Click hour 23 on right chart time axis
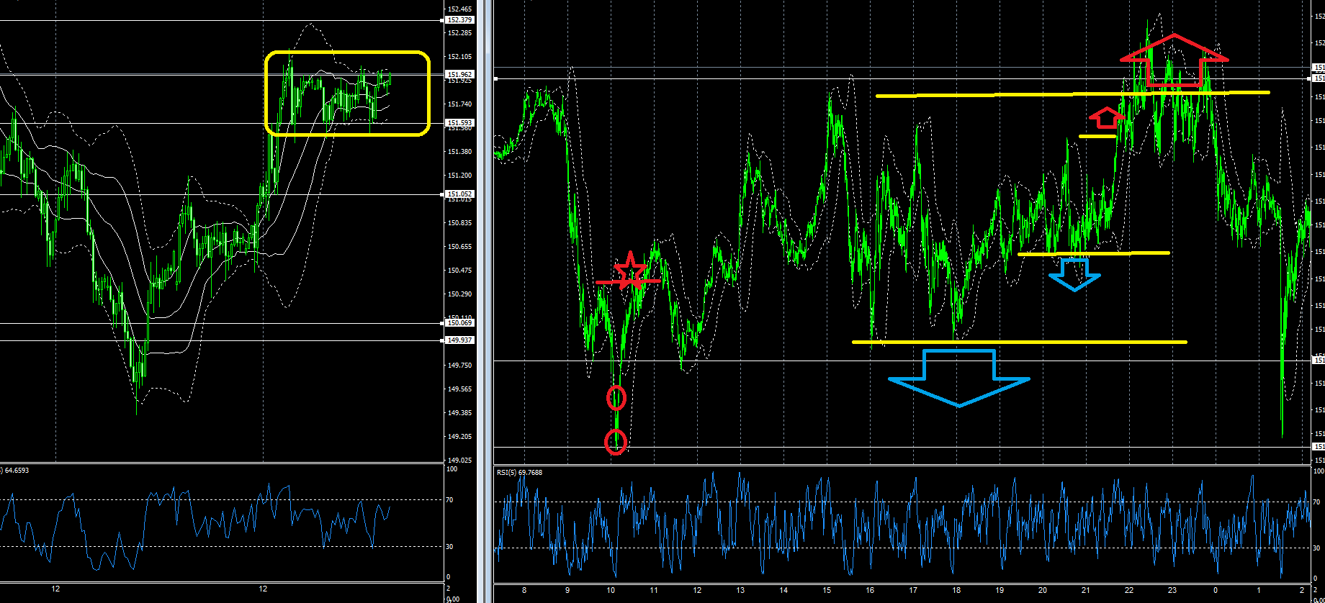Image resolution: width=1325 pixels, height=603 pixels. 1172,591
